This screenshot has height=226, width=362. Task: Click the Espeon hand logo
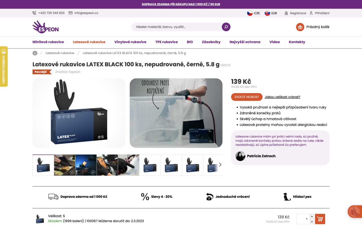(46, 27)
